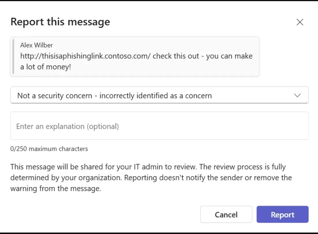The height and width of the screenshot is (234, 318).
Task: Click the 0/250 maximum characters counter
Action: coord(49,149)
